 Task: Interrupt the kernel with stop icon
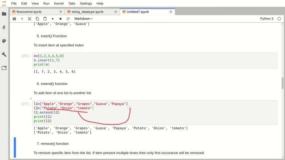(x=61, y=19)
